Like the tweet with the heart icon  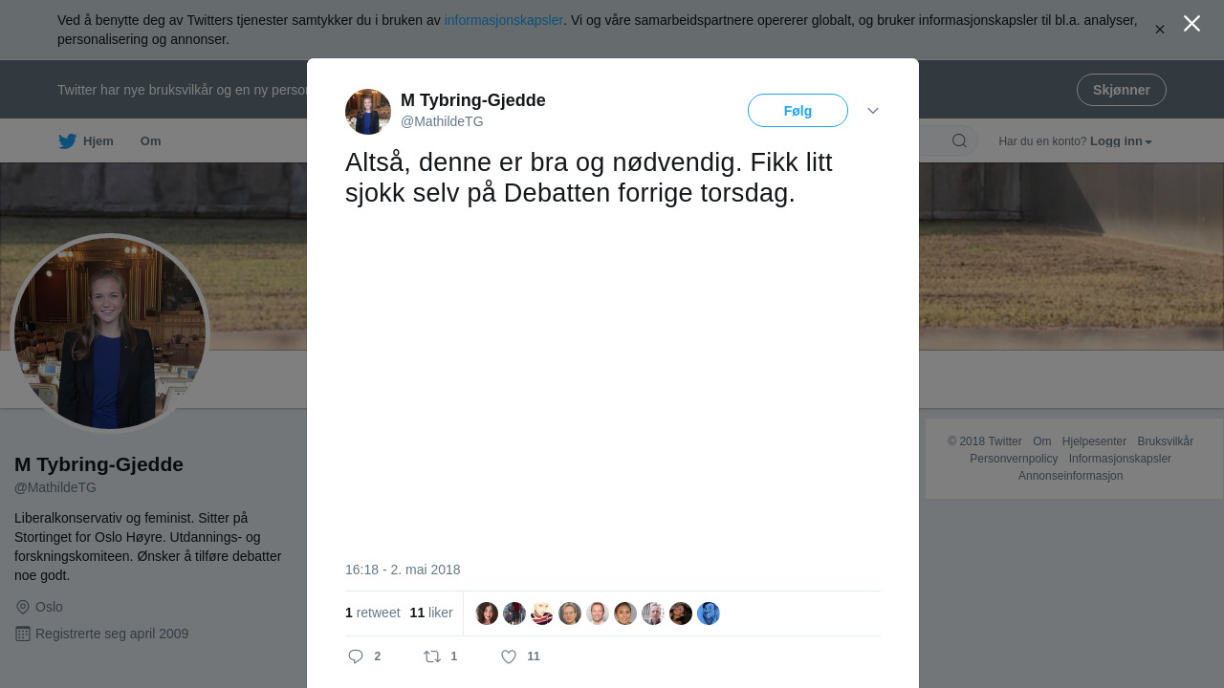pos(509,656)
